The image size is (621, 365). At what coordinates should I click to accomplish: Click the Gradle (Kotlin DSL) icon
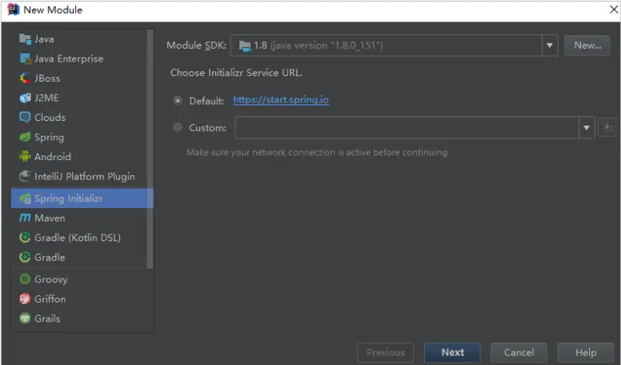point(25,238)
